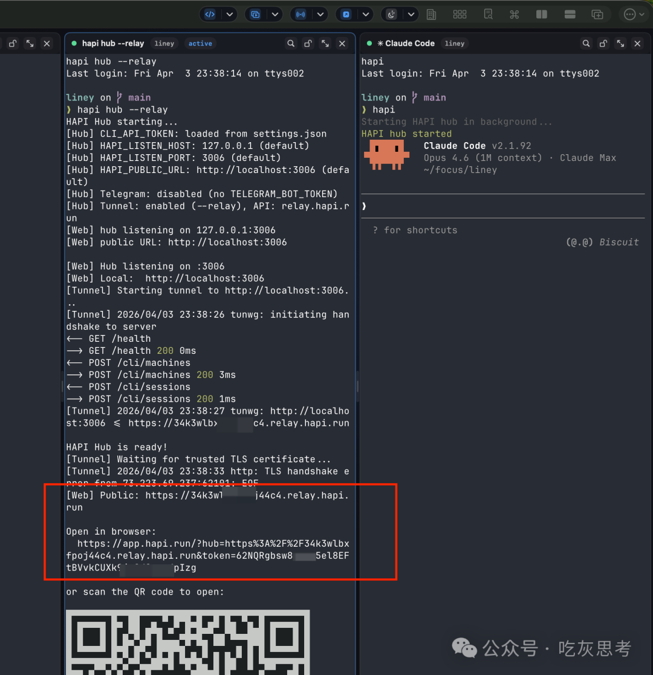Click the active status badge
This screenshot has width=653, height=675.
(x=200, y=44)
